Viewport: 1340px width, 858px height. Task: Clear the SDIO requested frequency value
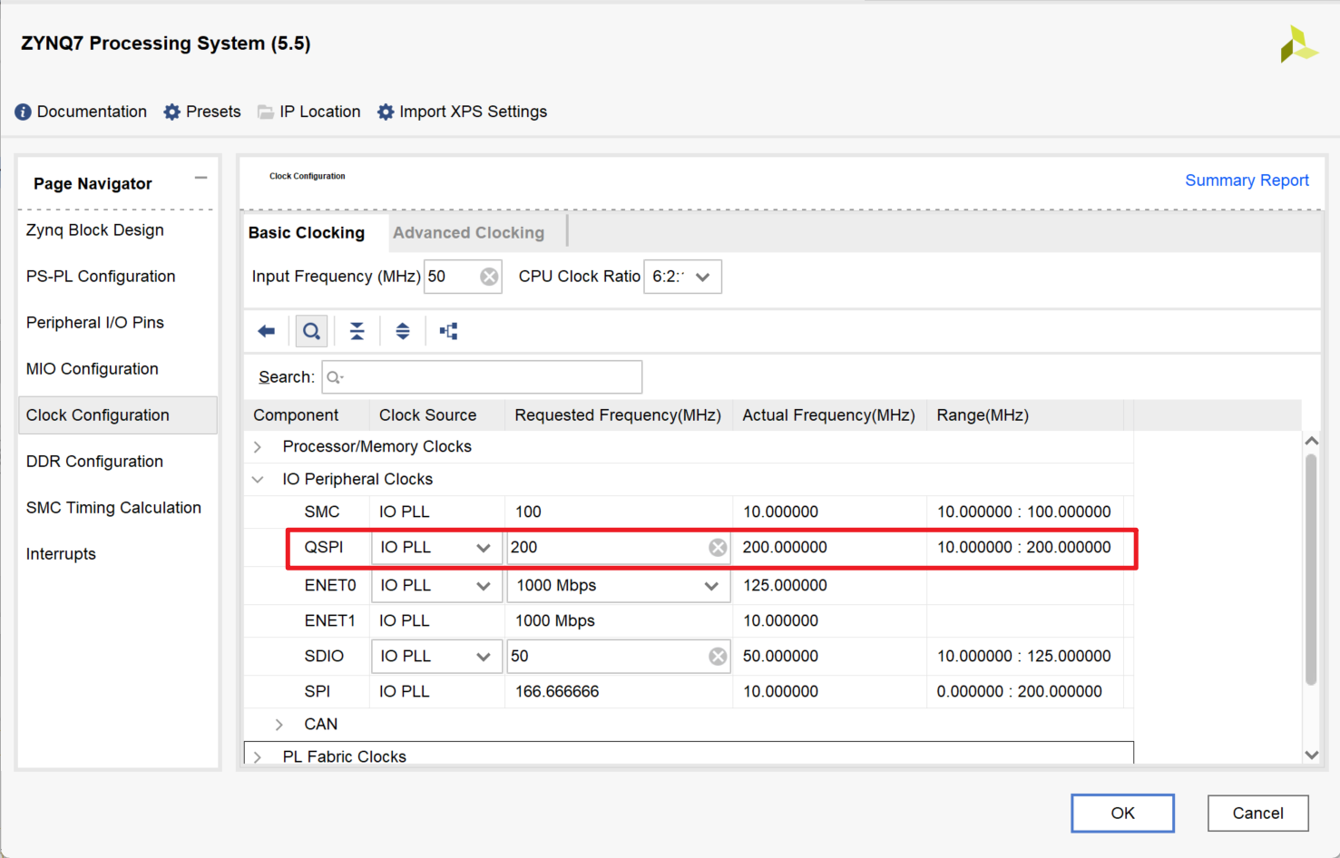[x=718, y=657]
